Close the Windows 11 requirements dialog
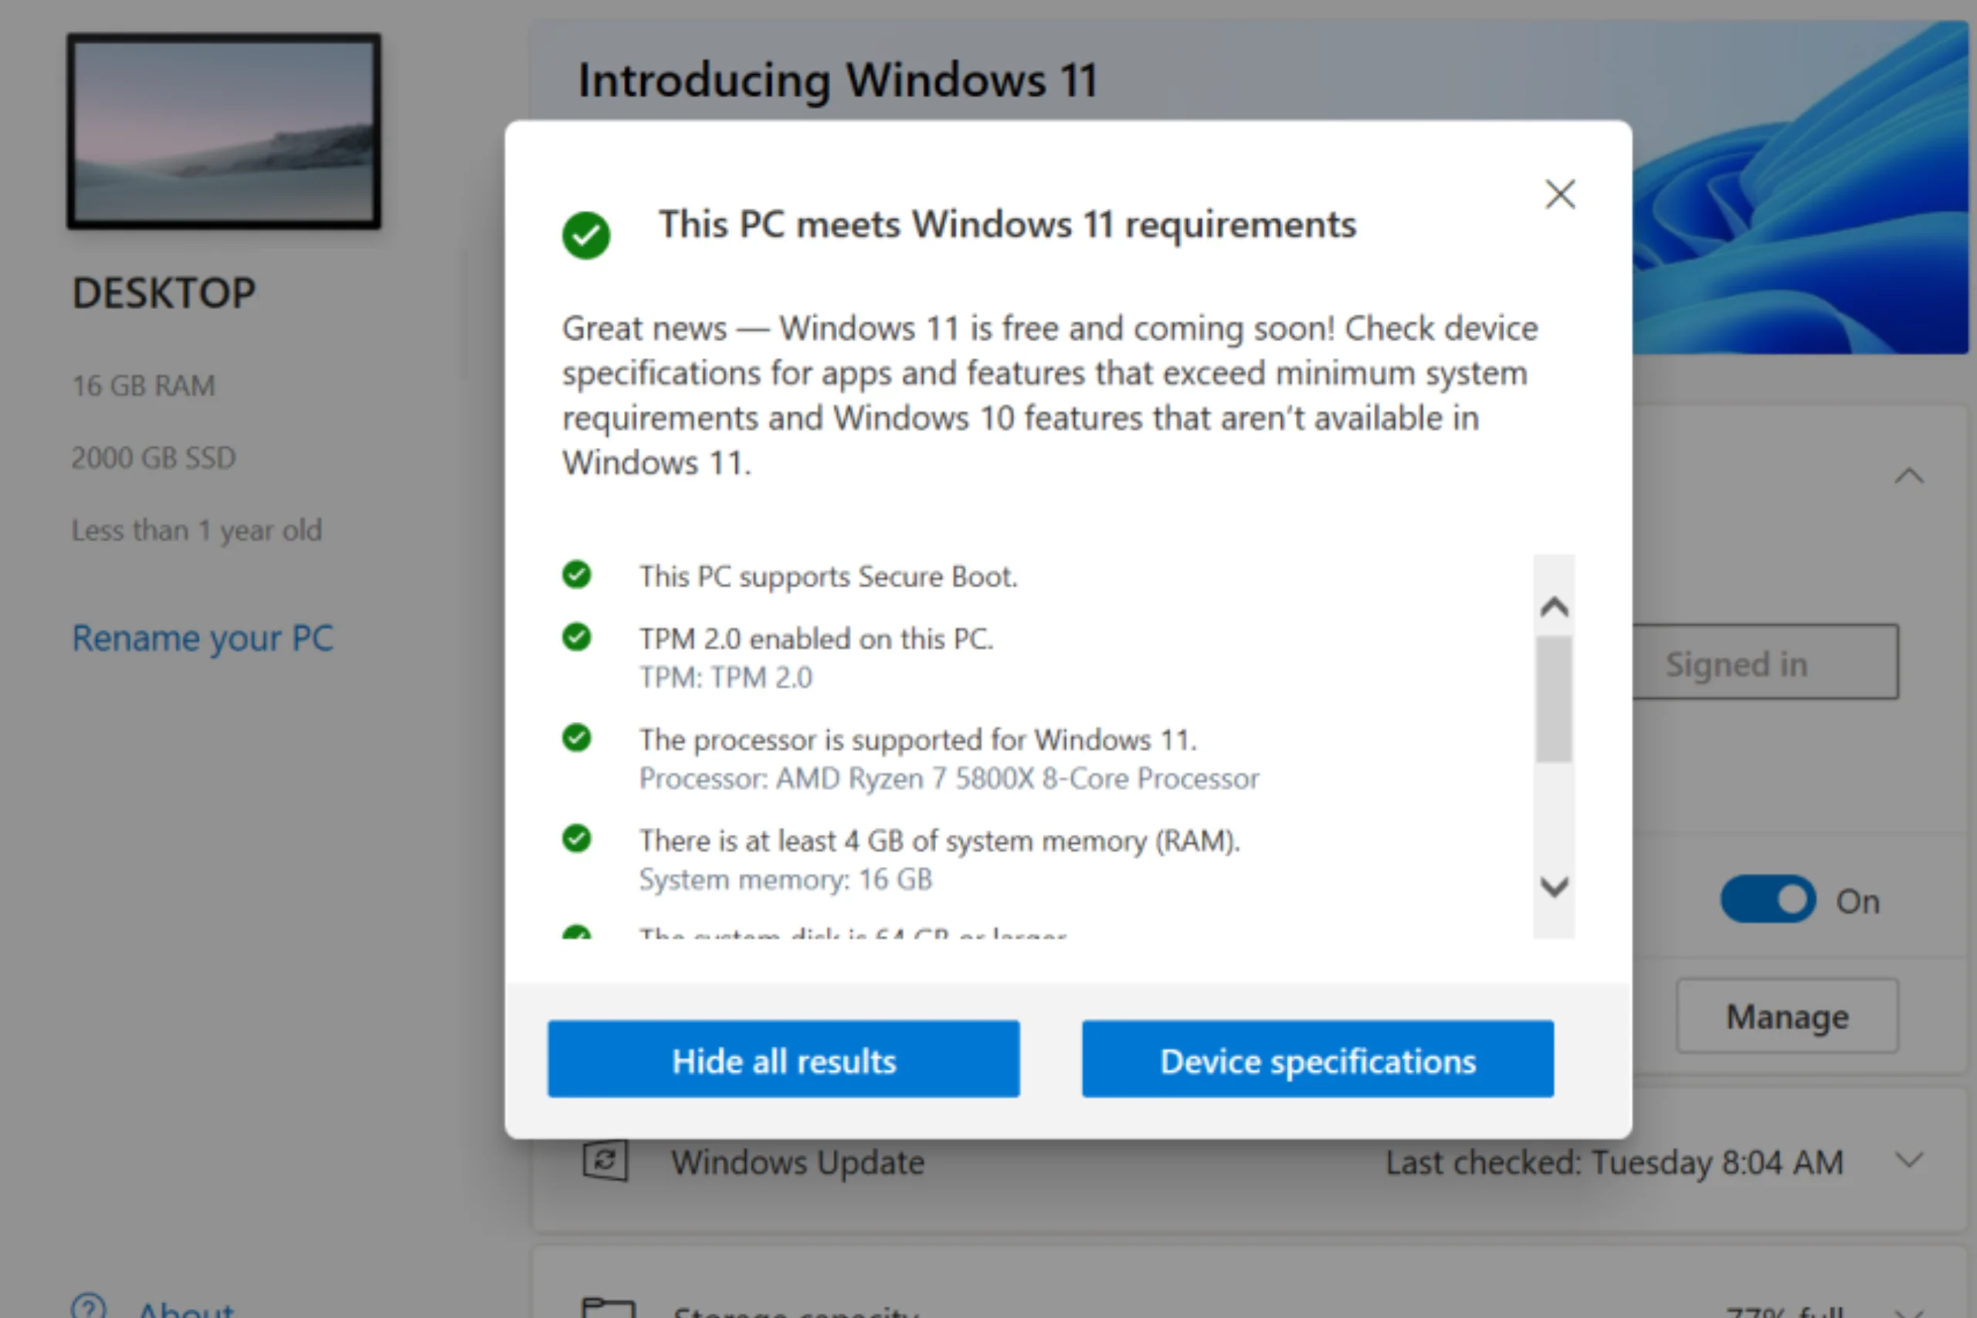This screenshot has width=1977, height=1318. point(1560,194)
